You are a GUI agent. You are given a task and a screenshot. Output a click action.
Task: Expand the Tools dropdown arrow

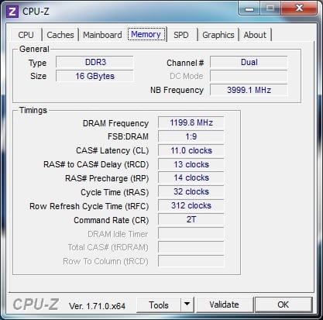tap(187, 305)
